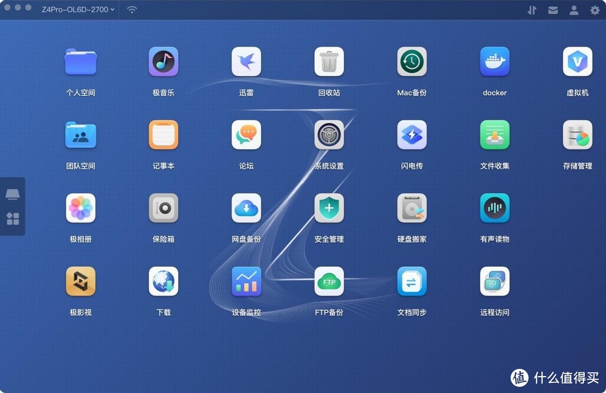The width and height of the screenshot is (606, 393).
Task: Open the transfer tasks arrows icon
Action: point(532,11)
